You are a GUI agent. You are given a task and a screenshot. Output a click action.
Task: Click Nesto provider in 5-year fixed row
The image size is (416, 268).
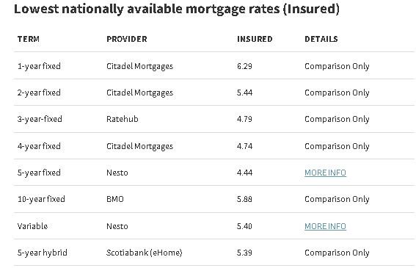[x=117, y=173]
